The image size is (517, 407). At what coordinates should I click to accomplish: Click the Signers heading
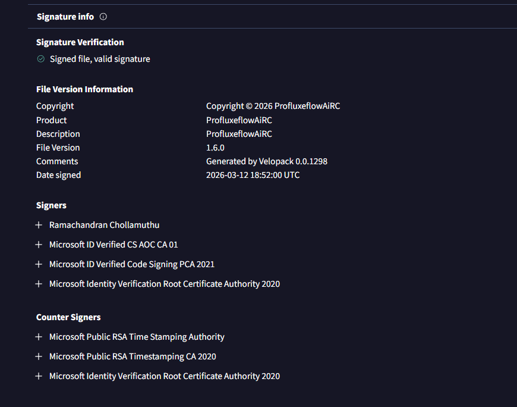(51, 205)
